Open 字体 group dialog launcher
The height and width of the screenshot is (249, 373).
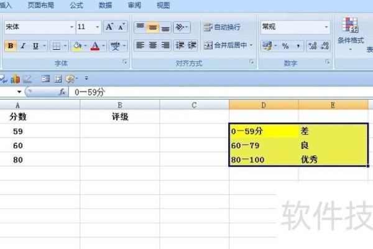point(125,62)
